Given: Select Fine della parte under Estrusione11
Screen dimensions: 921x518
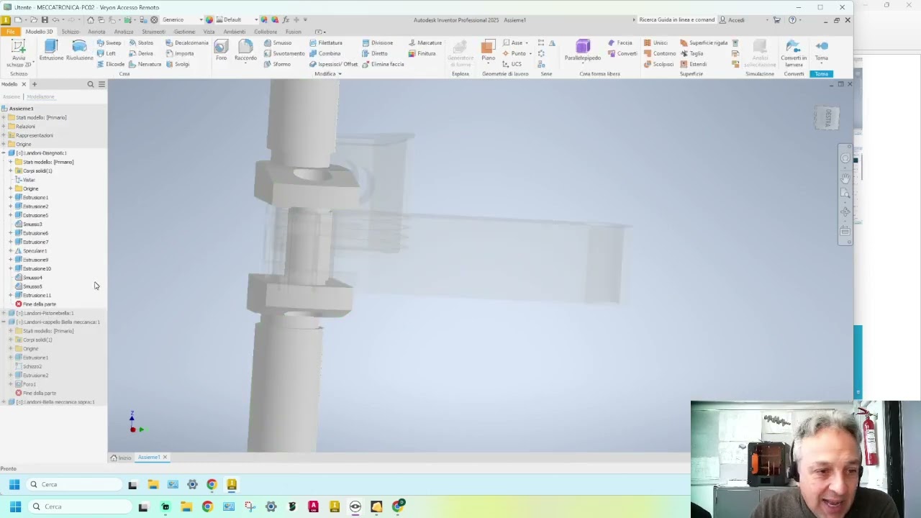Looking at the screenshot, I should click(x=39, y=304).
